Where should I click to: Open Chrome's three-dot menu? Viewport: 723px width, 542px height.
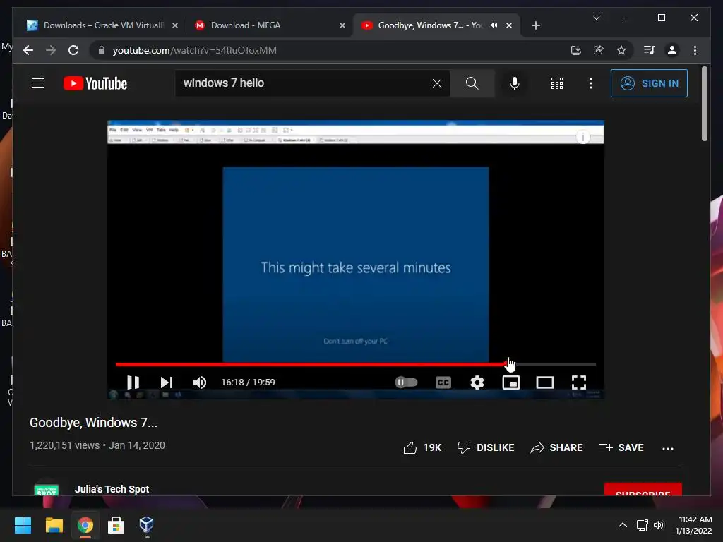point(695,50)
